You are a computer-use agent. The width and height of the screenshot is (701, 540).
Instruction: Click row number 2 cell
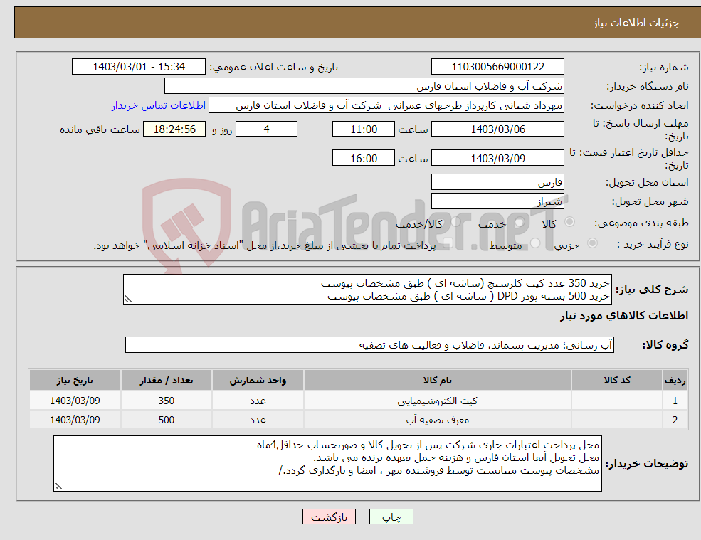coord(675,420)
